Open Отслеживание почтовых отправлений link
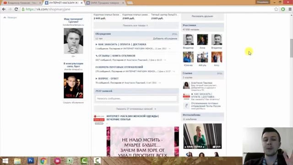Screen dimensions: 293x165 pos(206,104)
